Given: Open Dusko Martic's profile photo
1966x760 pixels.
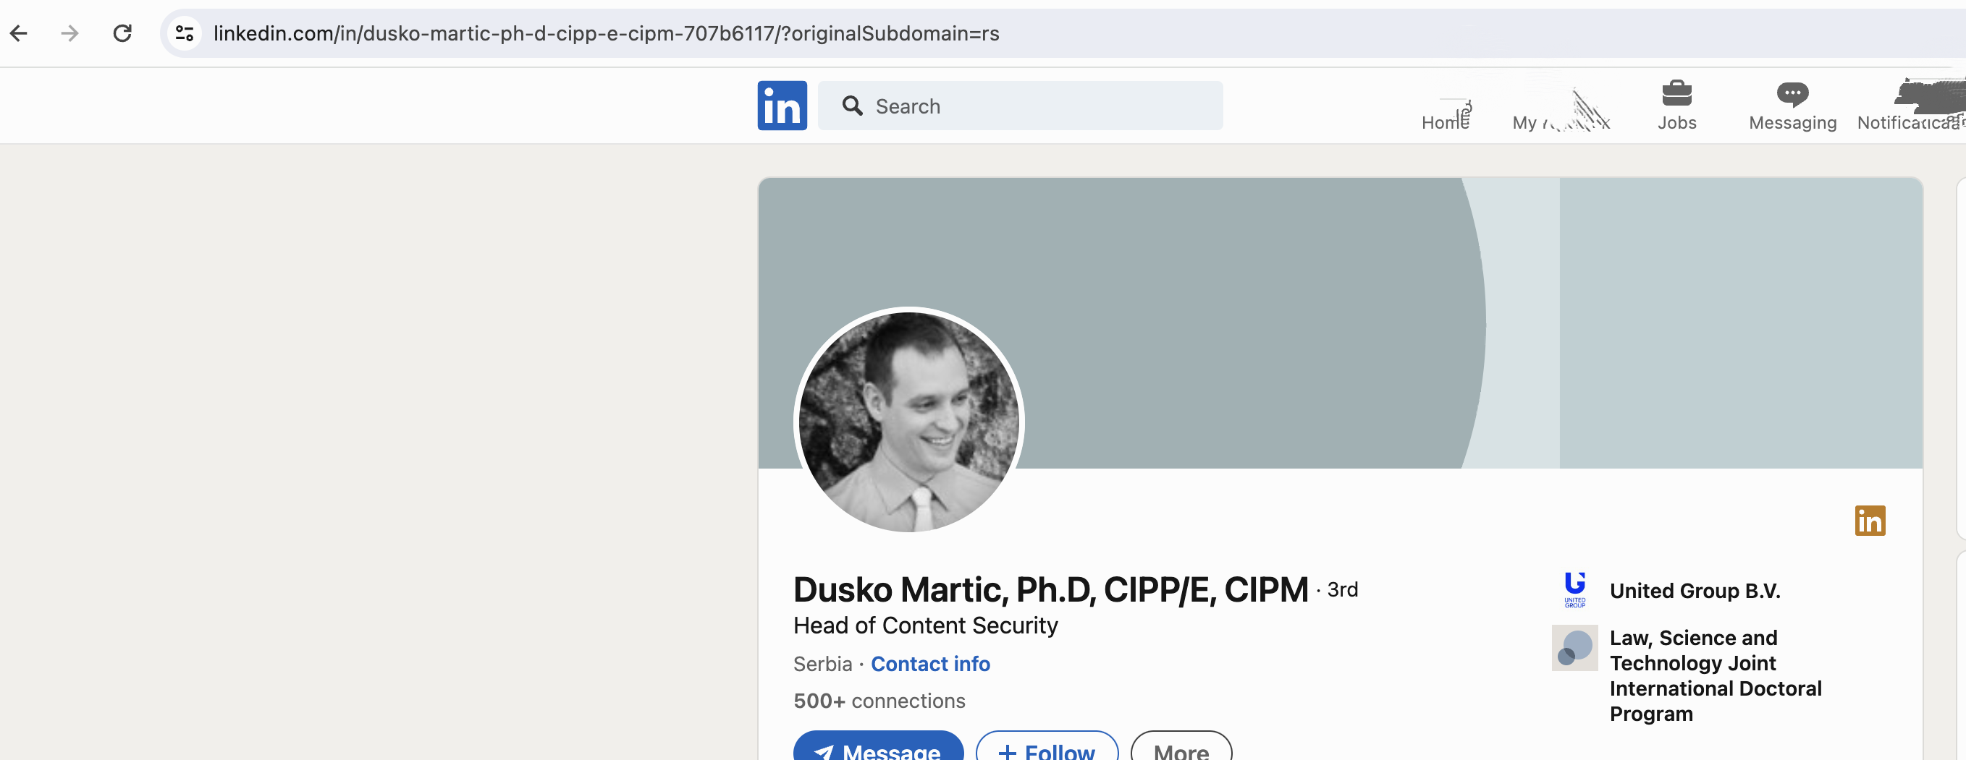Looking at the screenshot, I should pos(908,422).
